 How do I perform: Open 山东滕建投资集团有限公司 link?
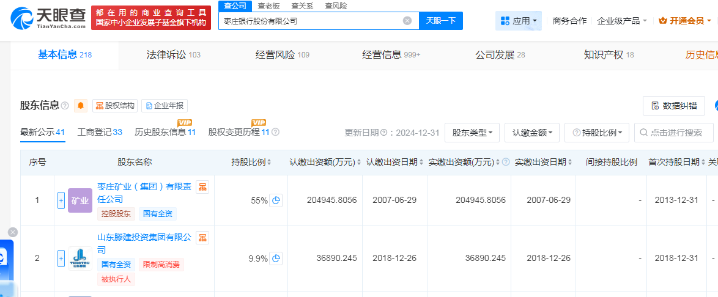(x=145, y=244)
